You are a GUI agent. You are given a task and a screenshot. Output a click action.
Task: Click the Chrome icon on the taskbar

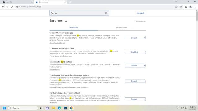pos(71,108)
